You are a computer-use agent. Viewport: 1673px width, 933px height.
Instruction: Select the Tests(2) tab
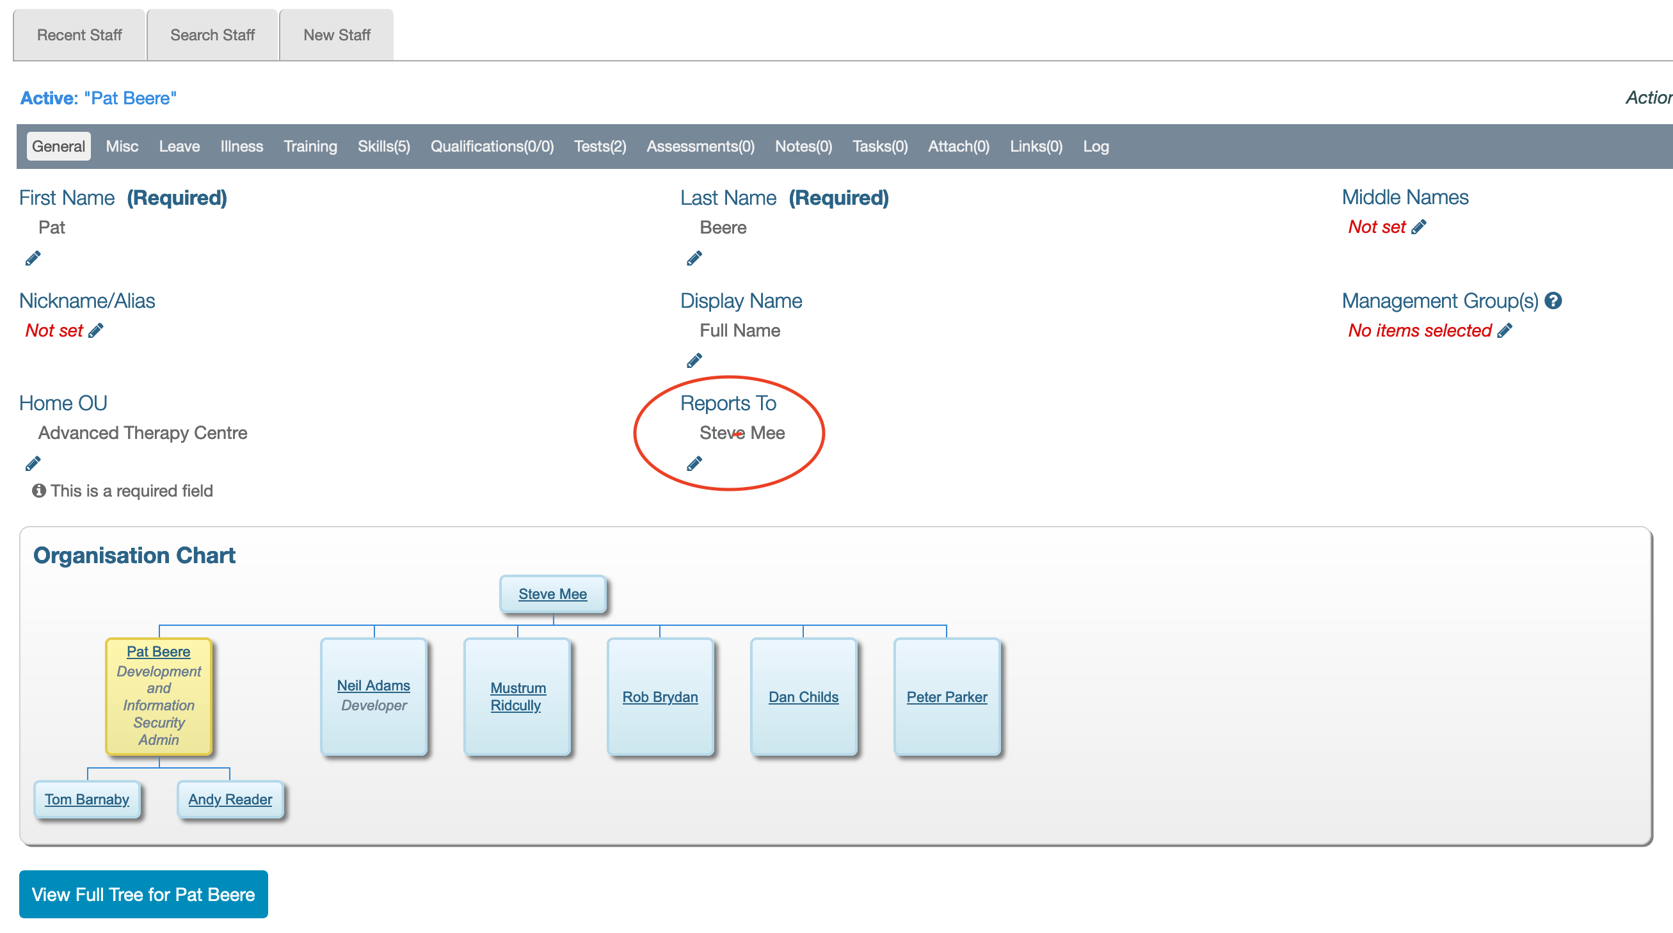(x=600, y=146)
